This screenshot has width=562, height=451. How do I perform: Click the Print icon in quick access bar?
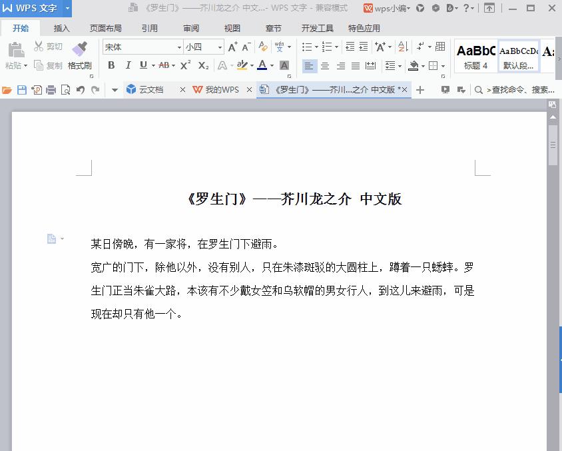(50, 90)
